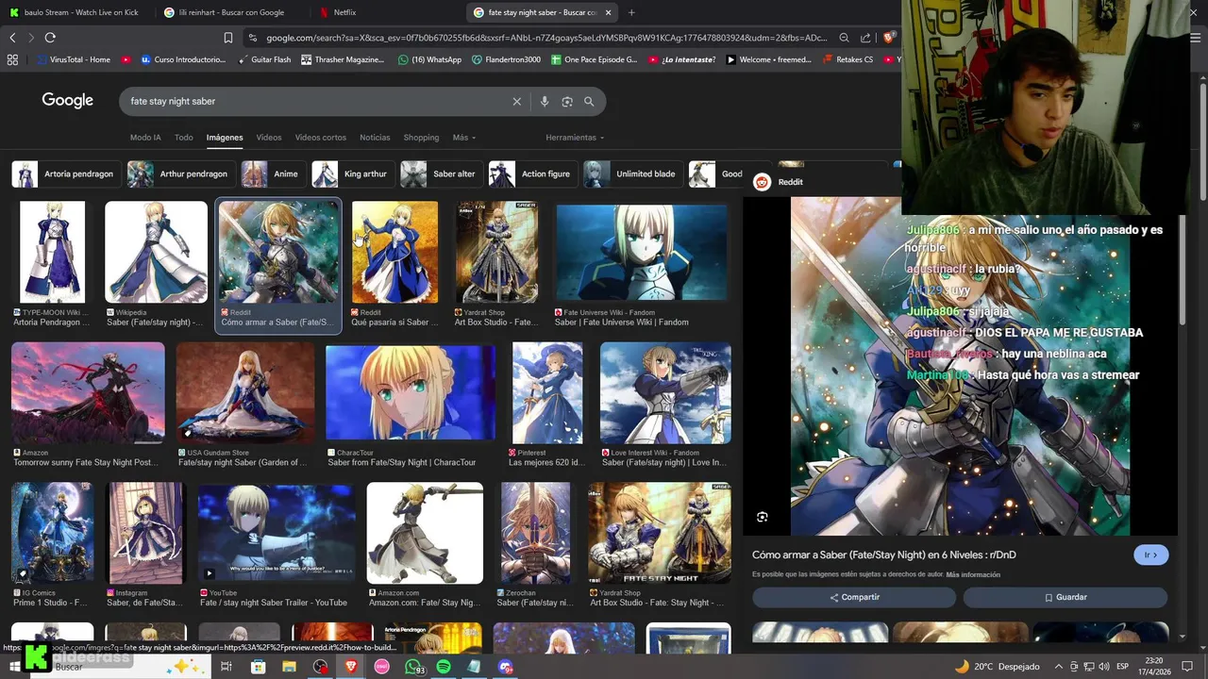This screenshot has height=679, width=1208.
Task: Select the Noticias search tab
Action: 375,138
